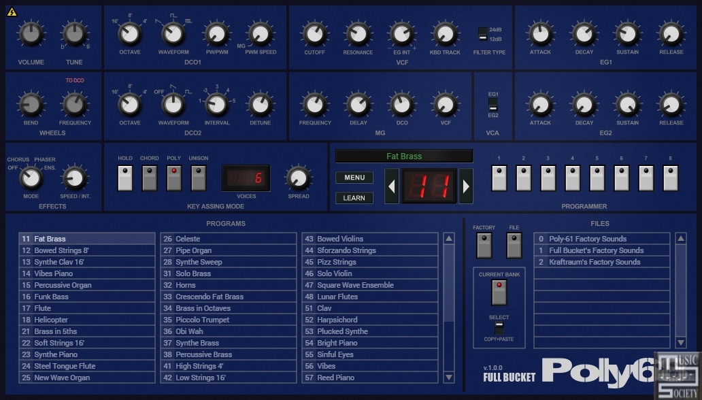Click the files list scroll down arrow
The image size is (702, 400).
(681, 343)
